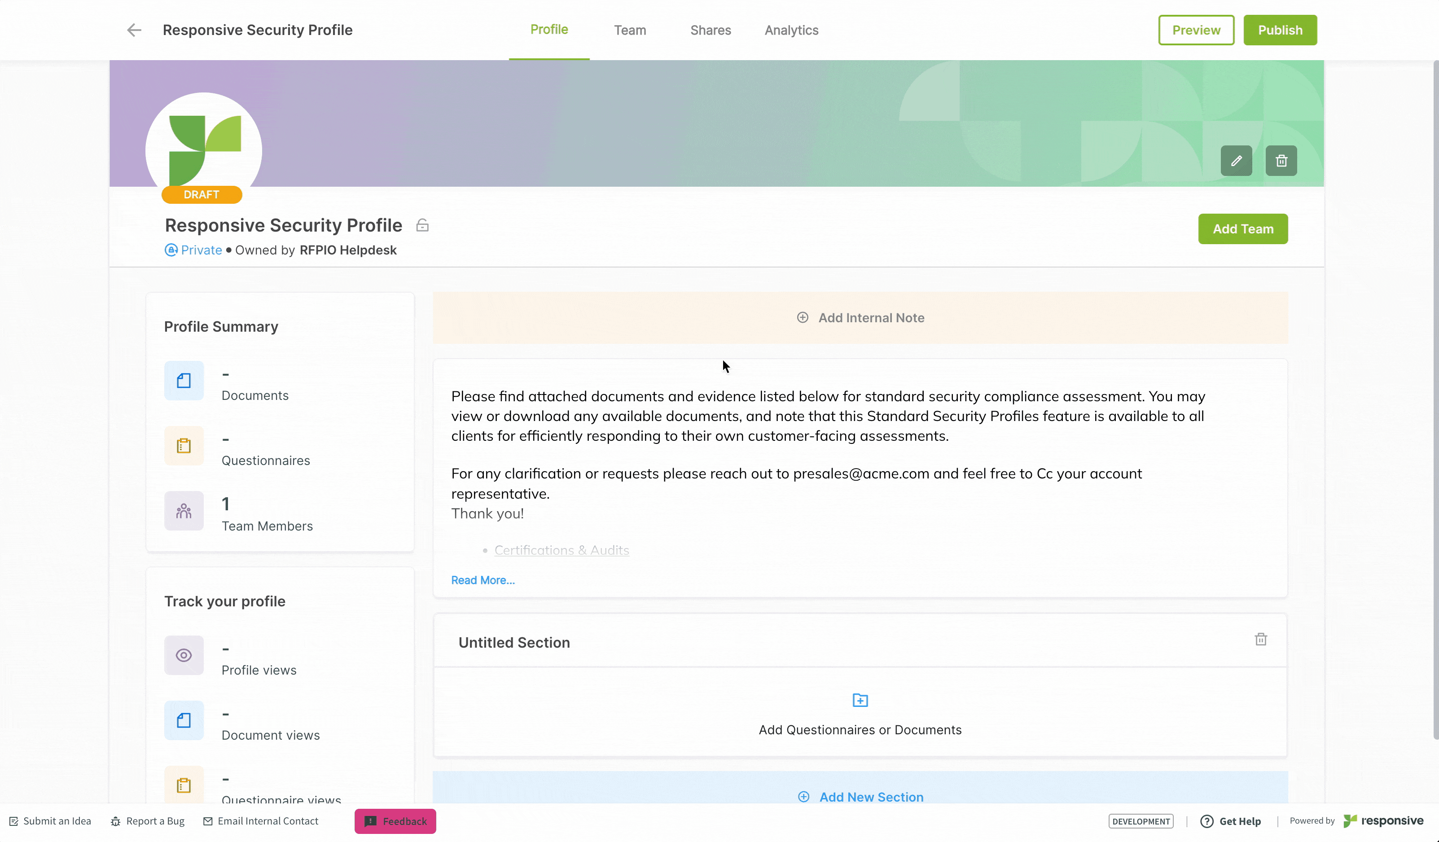The image size is (1439, 842).
Task: Click the Preview button
Action: coord(1196,30)
